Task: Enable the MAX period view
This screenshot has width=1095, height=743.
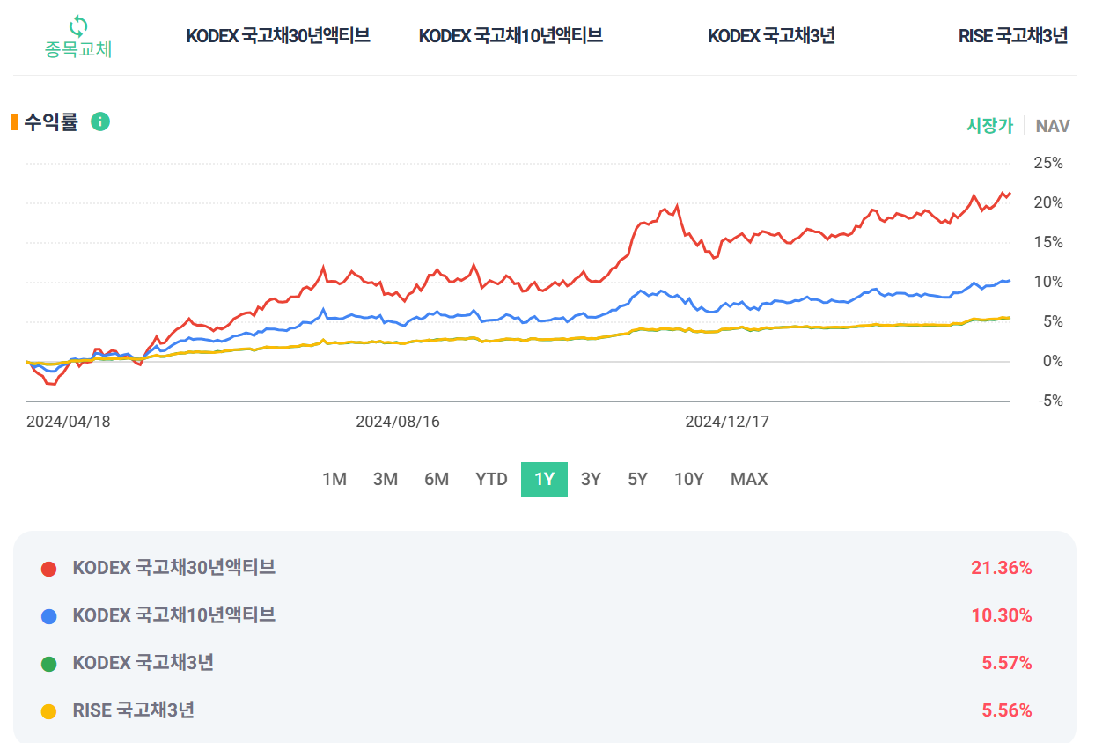Action: pos(748,479)
